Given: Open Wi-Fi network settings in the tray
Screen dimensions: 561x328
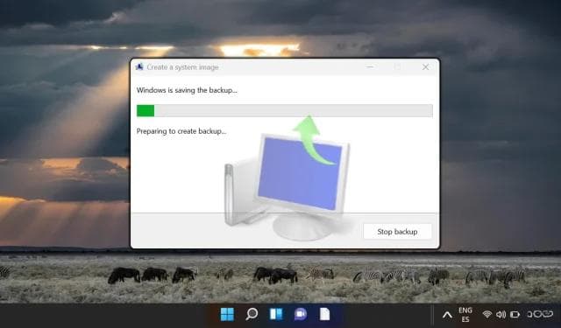Looking at the screenshot, I should [487, 314].
